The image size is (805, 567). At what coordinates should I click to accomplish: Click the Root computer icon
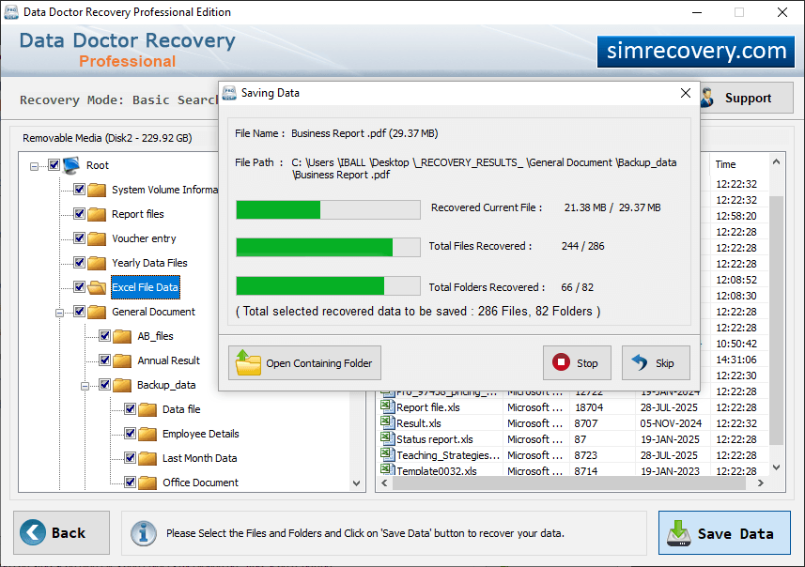point(71,165)
